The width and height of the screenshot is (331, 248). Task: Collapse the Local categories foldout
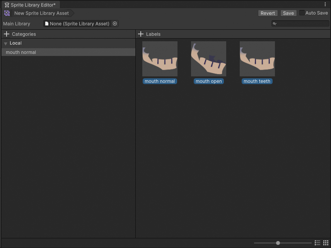[6, 44]
